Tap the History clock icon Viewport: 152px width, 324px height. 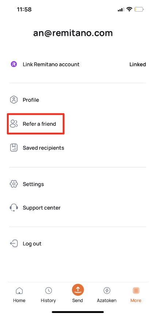coord(48,290)
